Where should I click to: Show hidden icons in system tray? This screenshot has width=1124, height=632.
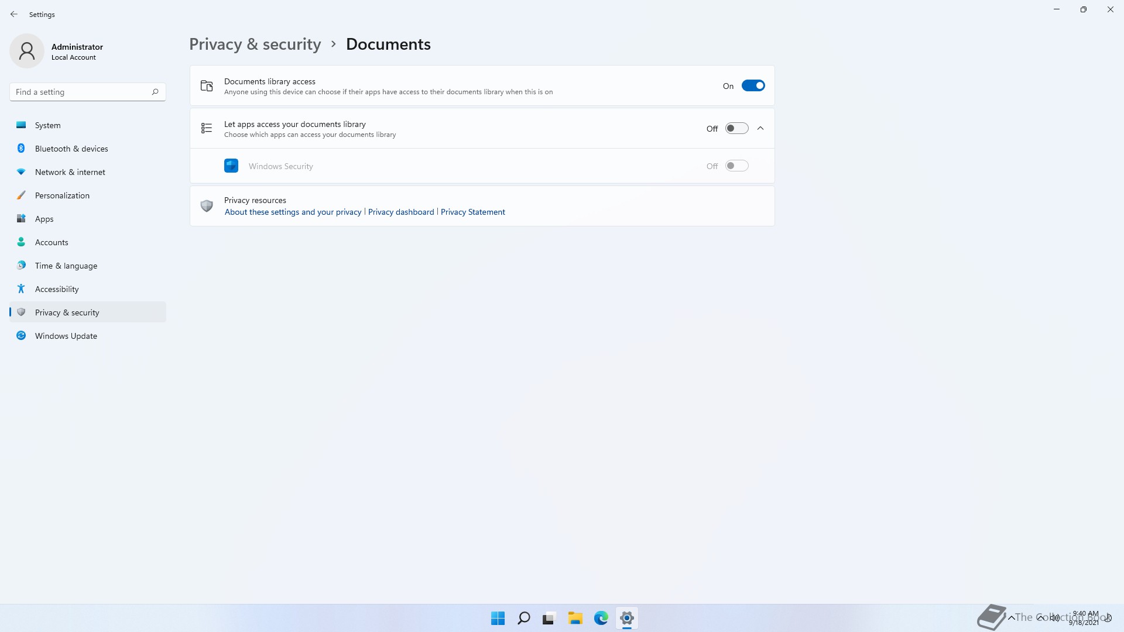(x=1011, y=618)
